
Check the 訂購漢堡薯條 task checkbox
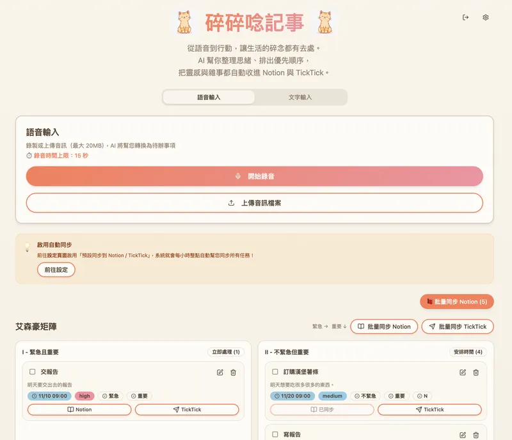275,371
